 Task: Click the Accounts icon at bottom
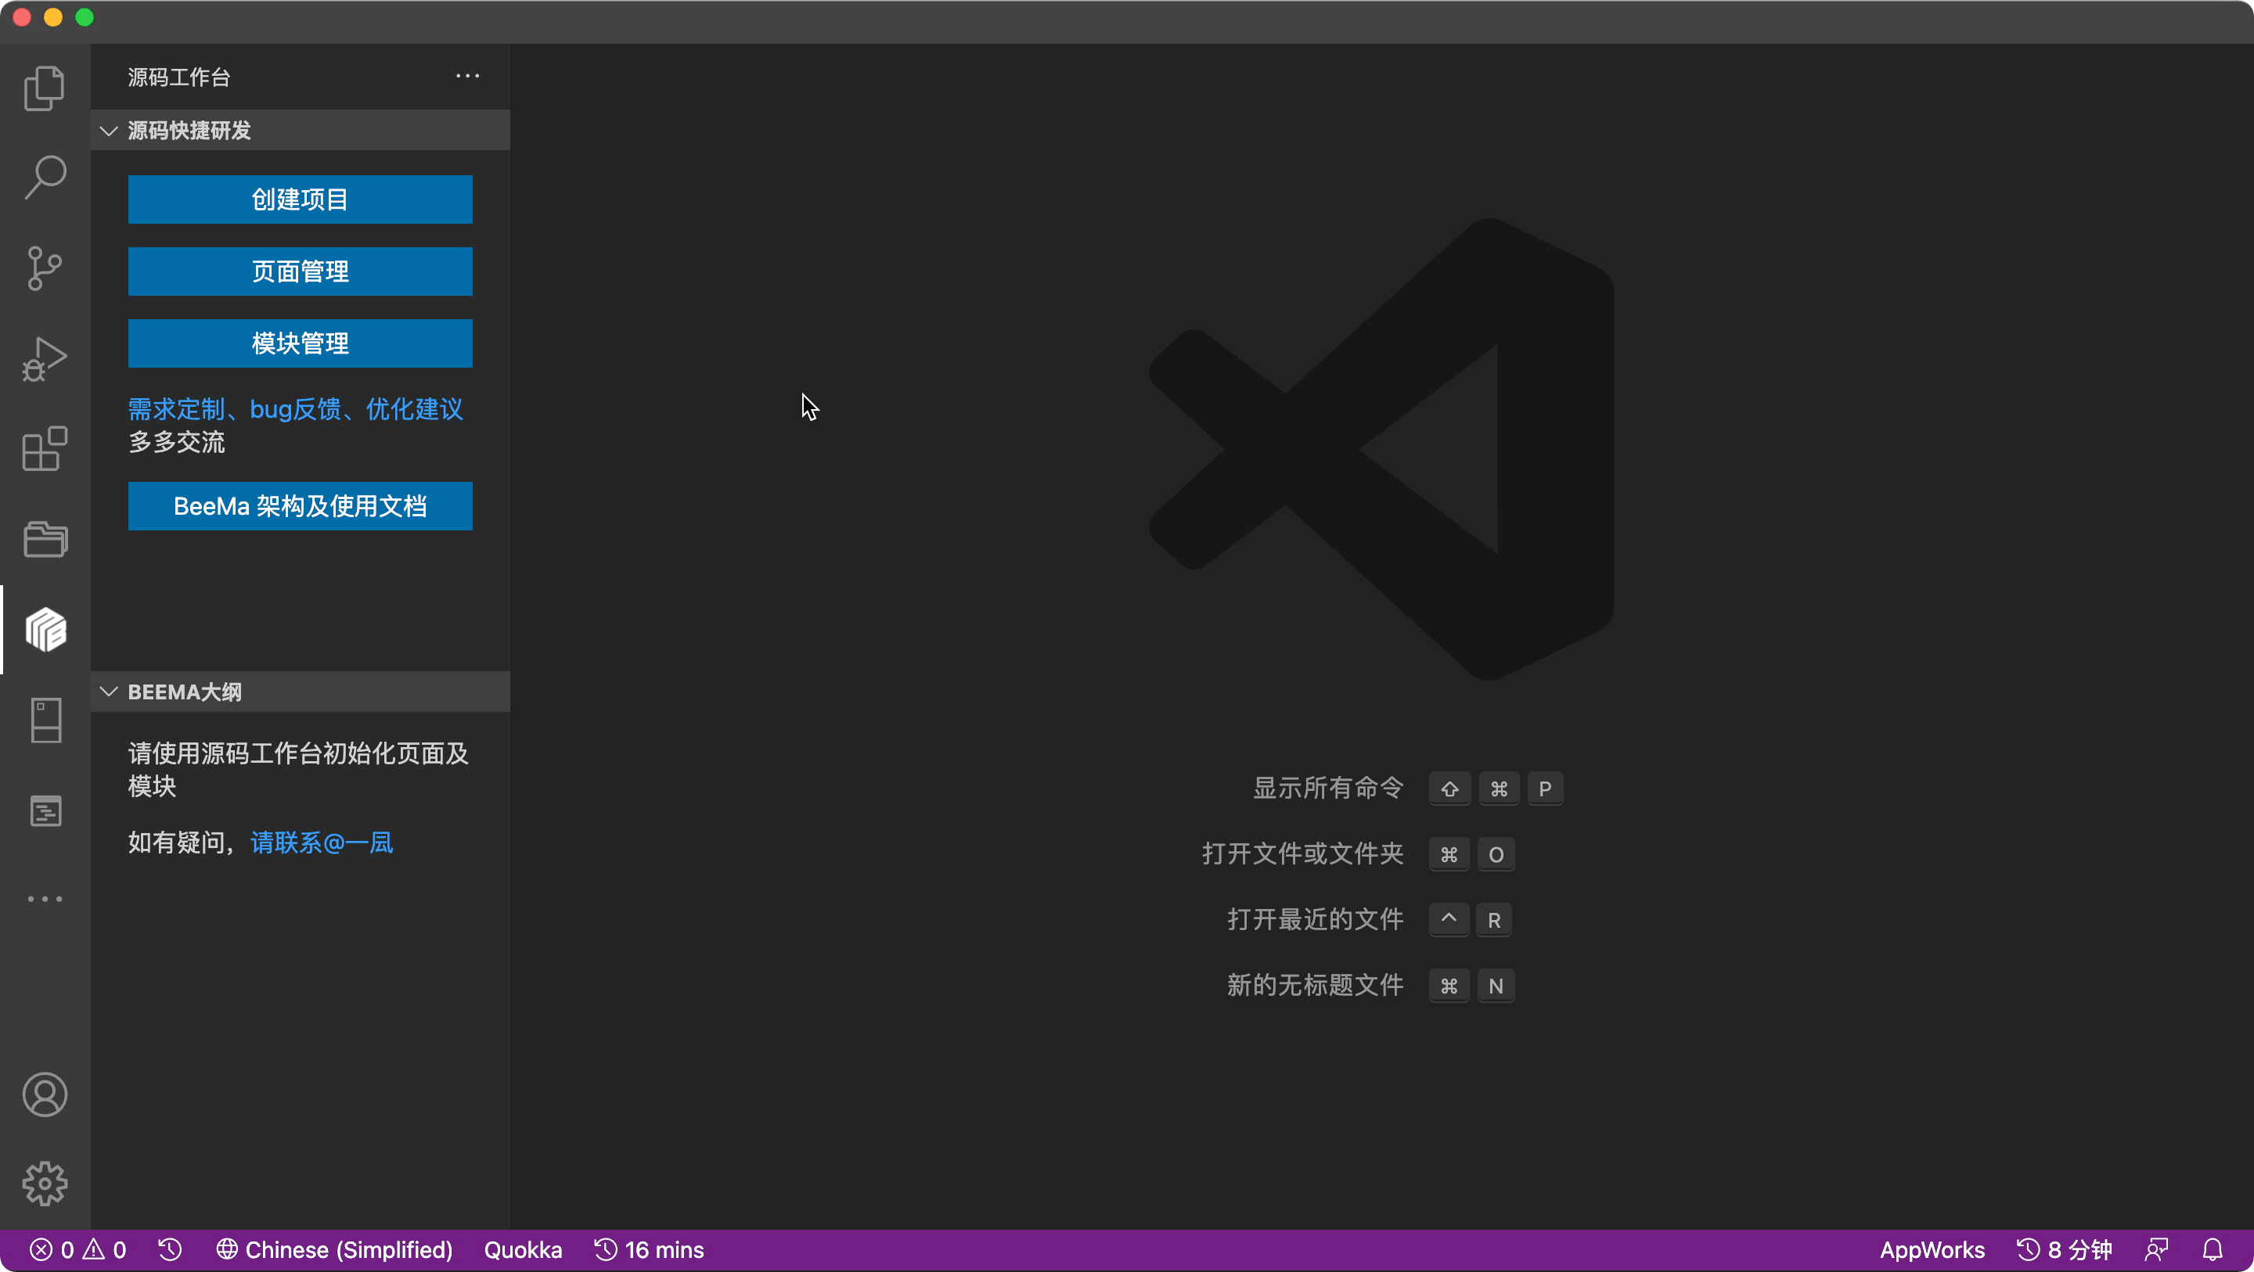45,1095
